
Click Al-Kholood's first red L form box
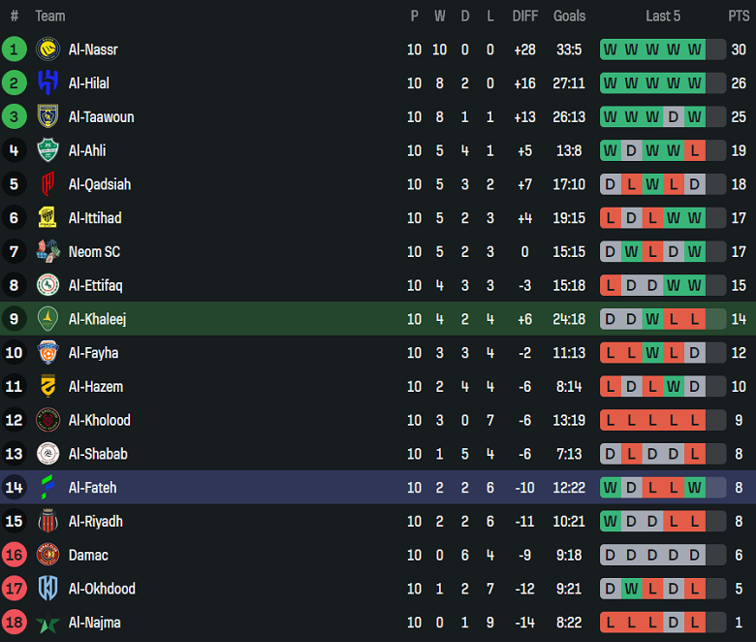tap(611, 420)
